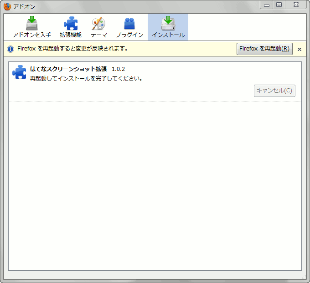Click version number 1.0.2
Screen dimensions: 310x283
point(119,69)
